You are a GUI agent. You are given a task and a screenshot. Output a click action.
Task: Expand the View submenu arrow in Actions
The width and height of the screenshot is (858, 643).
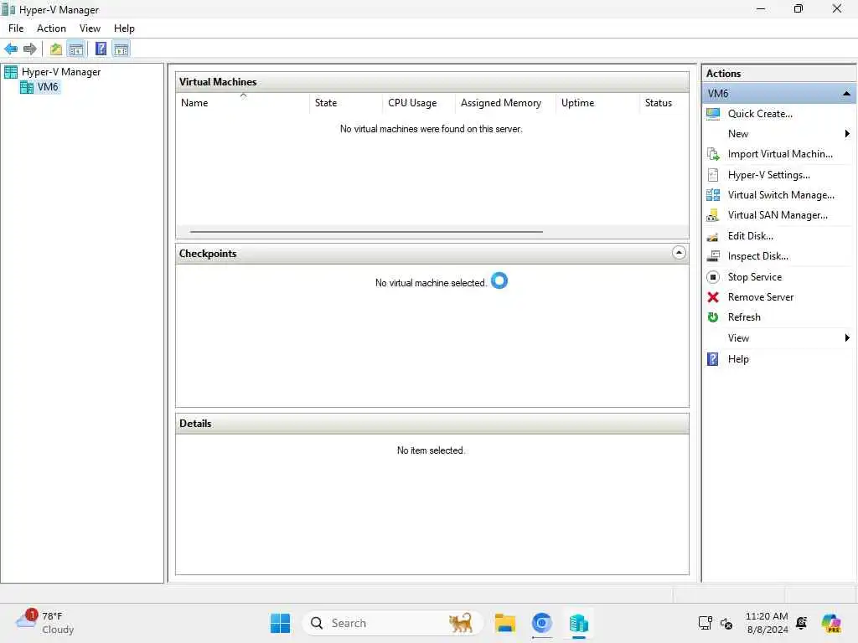pyautogui.click(x=847, y=338)
